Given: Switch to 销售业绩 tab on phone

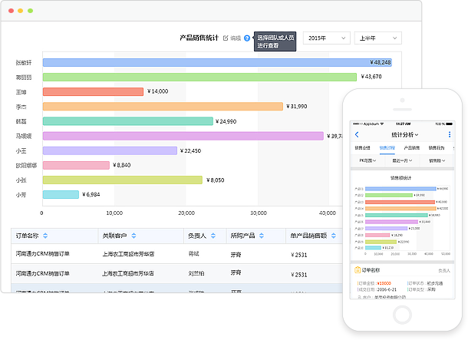Looking at the screenshot, I should [x=362, y=147].
